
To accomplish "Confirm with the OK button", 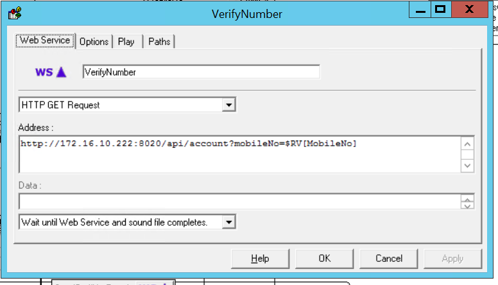I will tap(324, 259).
